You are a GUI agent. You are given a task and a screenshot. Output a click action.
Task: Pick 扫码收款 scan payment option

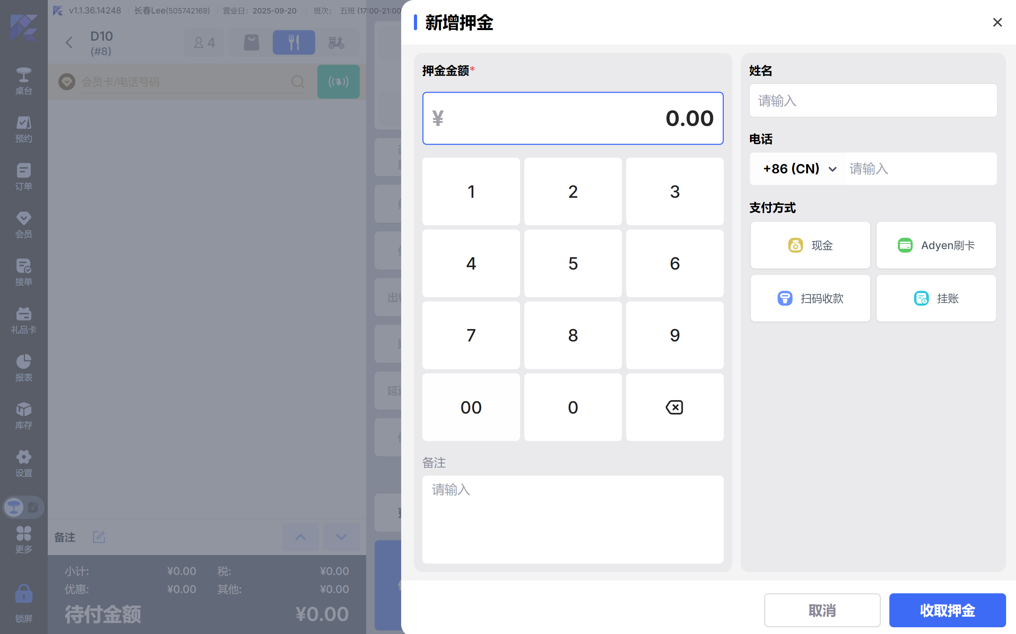810,299
